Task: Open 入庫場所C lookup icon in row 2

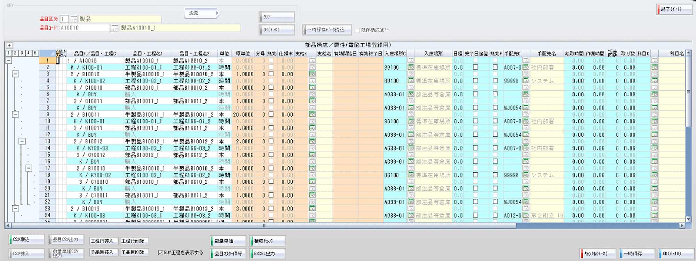Action: coord(411,67)
